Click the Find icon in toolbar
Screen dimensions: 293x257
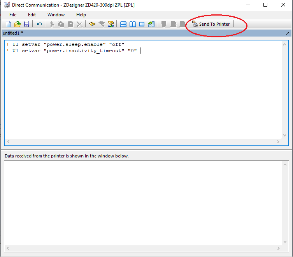click(x=92, y=24)
